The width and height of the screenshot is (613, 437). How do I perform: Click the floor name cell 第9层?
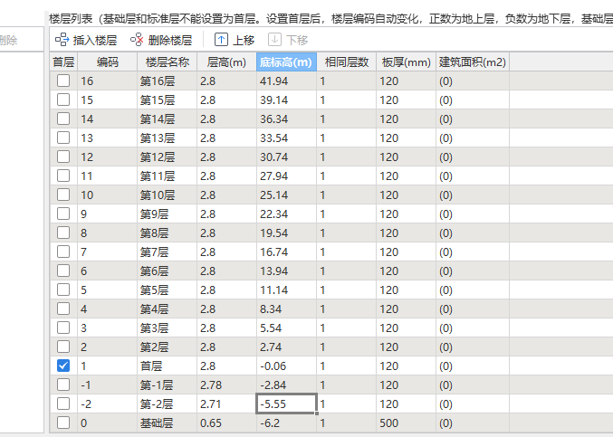click(168, 214)
